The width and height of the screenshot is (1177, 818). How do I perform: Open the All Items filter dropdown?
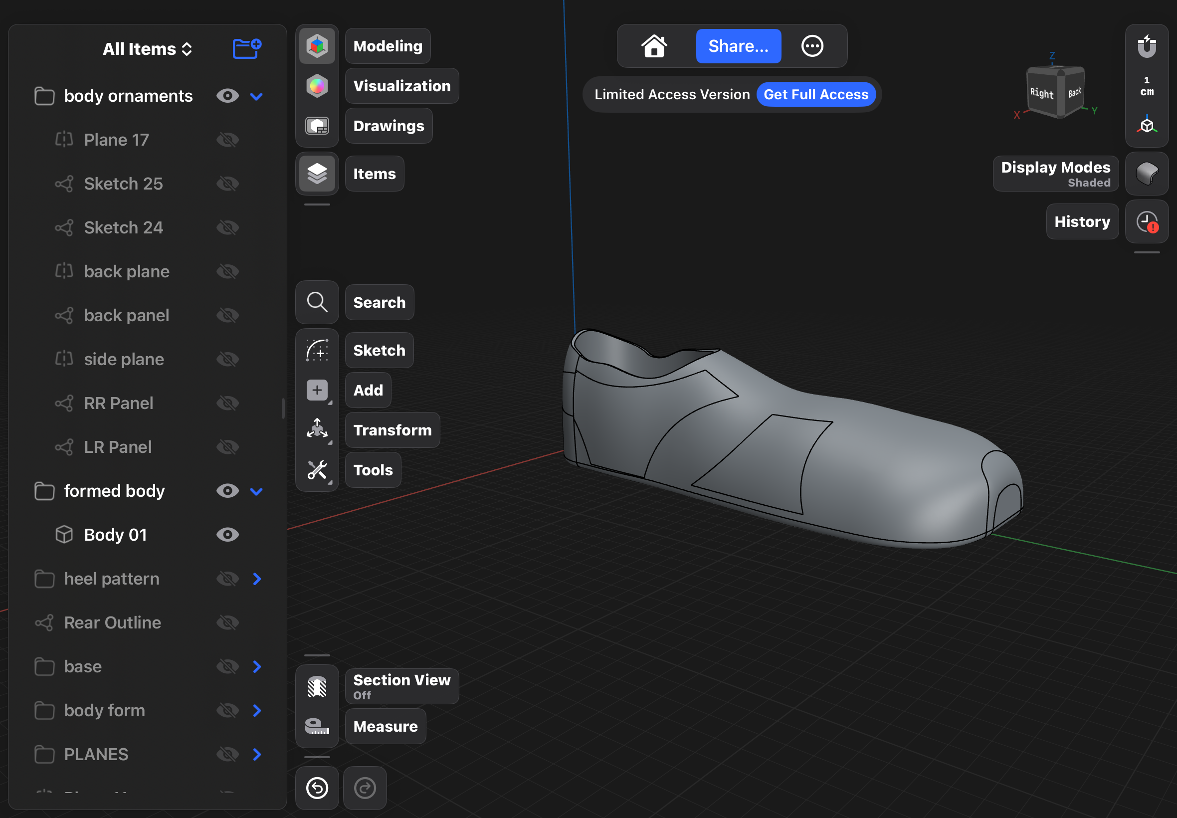(x=148, y=49)
